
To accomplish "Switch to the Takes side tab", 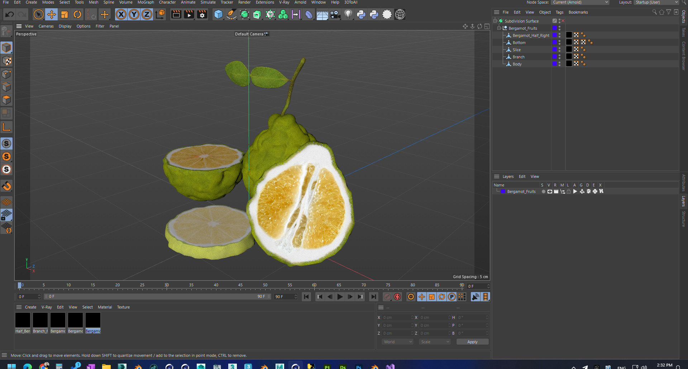I will click(x=684, y=32).
